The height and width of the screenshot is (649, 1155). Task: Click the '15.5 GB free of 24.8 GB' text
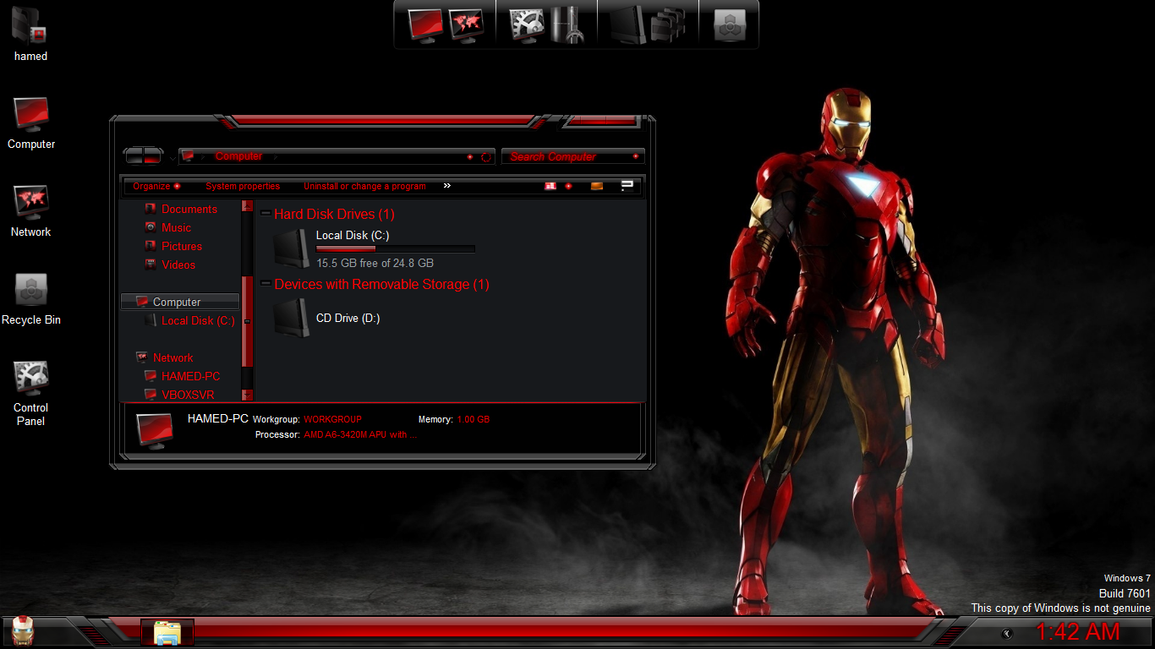[x=375, y=263]
